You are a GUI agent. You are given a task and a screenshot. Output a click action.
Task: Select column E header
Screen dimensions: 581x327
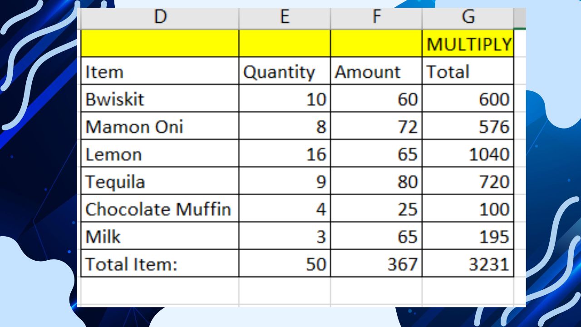click(x=285, y=17)
